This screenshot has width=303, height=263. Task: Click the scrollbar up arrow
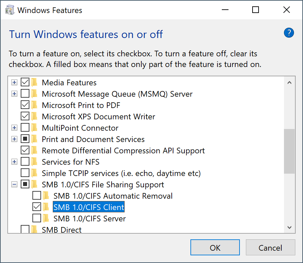(x=289, y=83)
